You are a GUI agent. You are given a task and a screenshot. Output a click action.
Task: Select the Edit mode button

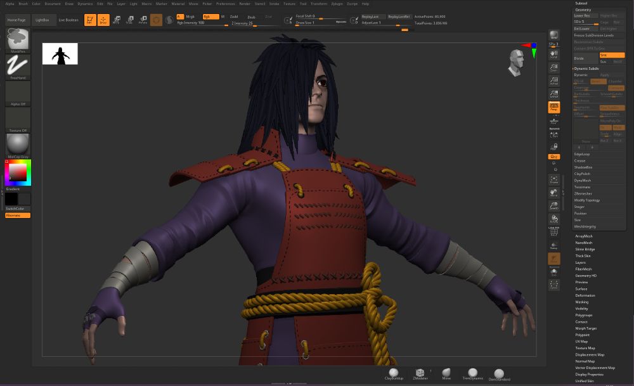click(x=90, y=20)
